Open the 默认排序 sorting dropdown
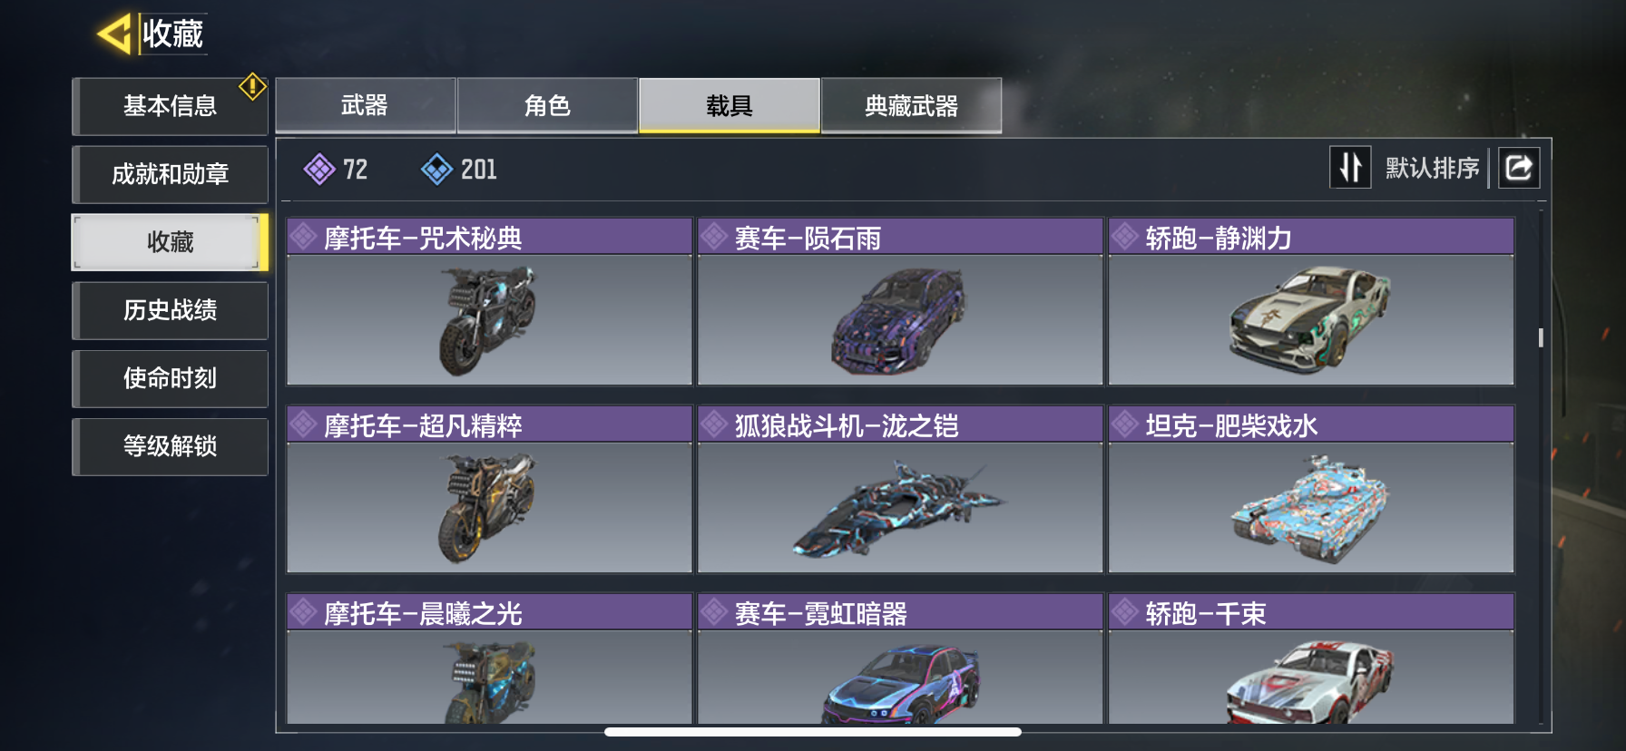Image resolution: width=1626 pixels, height=751 pixels. 1432,168
